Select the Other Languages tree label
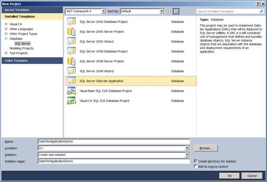 pos(21,29)
